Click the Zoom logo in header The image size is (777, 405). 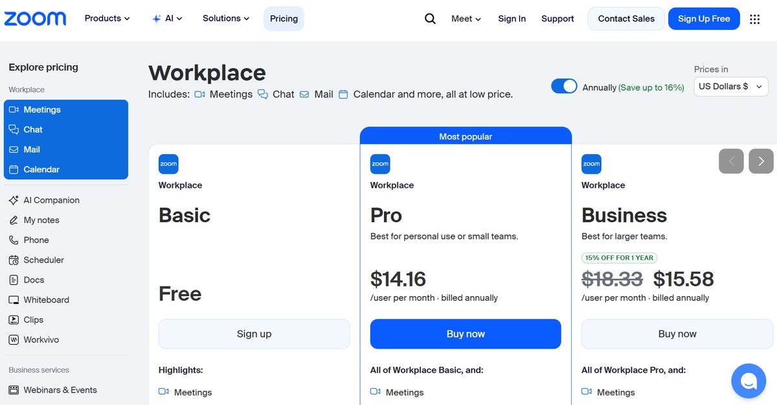point(35,19)
